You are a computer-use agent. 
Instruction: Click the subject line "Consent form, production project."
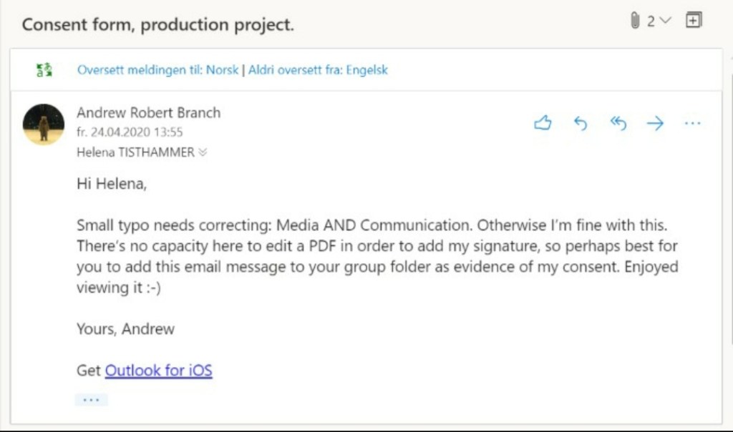click(157, 25)
